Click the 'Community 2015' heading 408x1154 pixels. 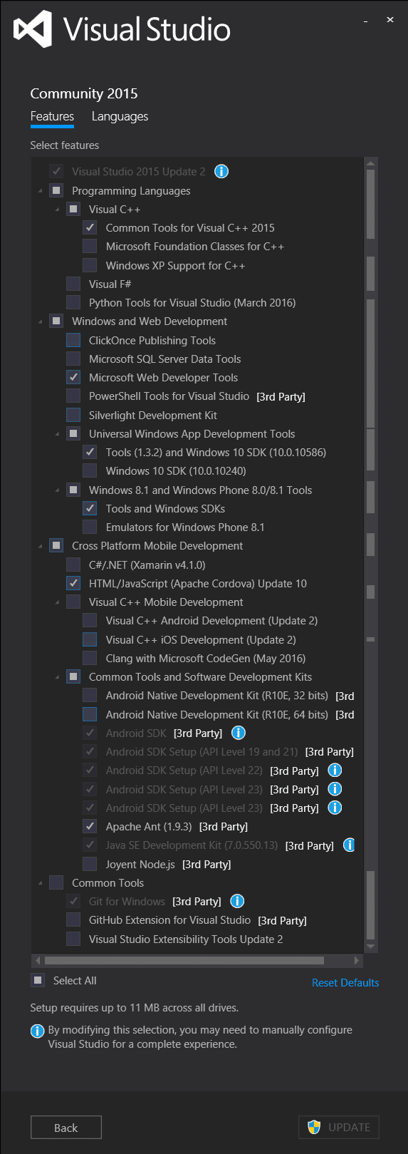pyautogui.click(x=84, y=93)
